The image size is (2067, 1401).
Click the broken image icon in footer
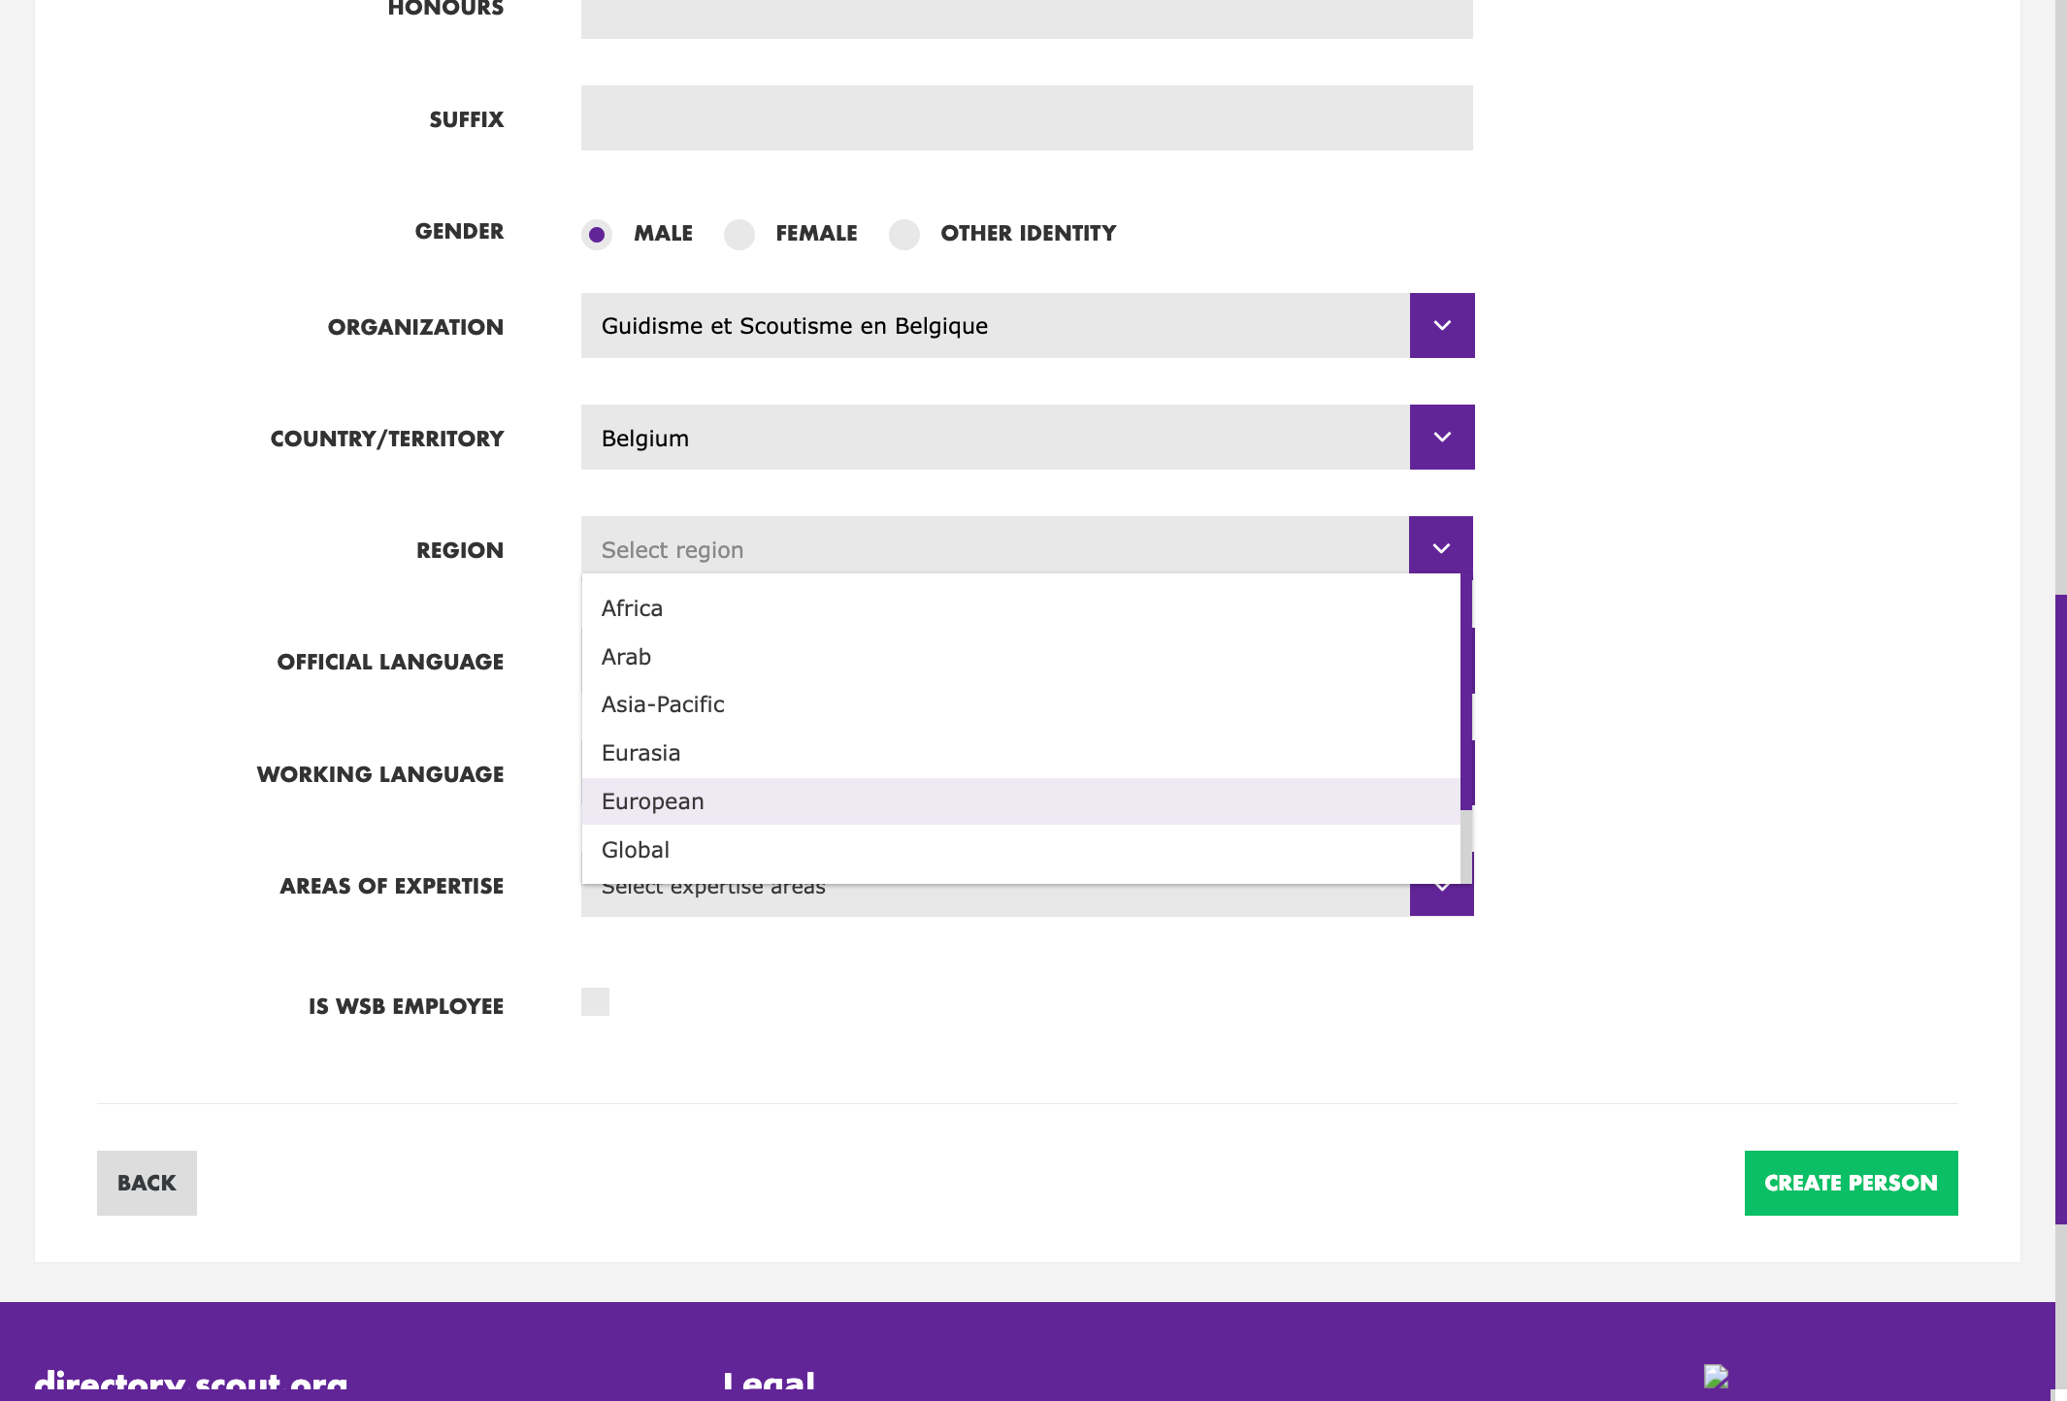click(1716, 1377)
